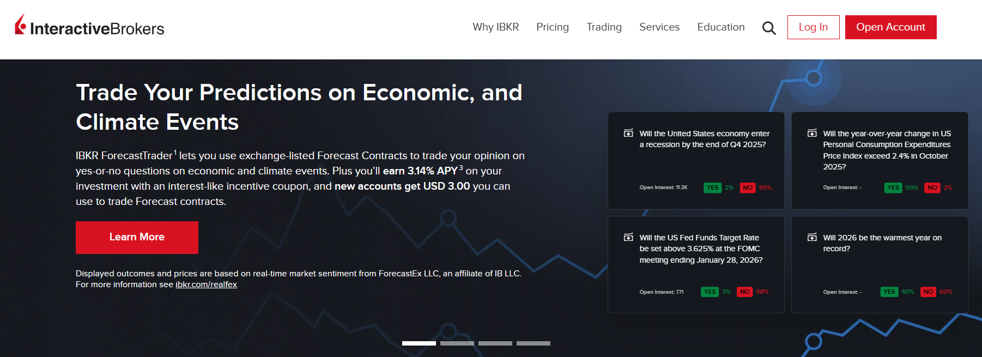
Task: Select NO on the Fed Funds Rate card
Action: 744,292
